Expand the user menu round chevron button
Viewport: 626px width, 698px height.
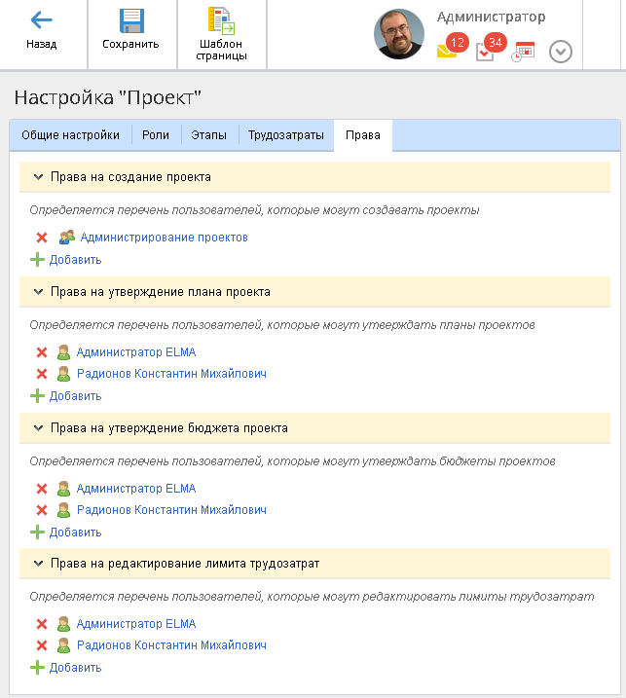[x=561, y=52]
